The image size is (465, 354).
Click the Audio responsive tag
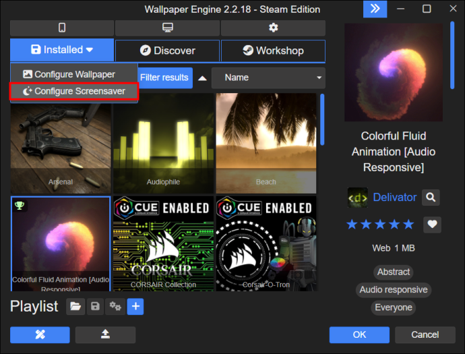[394, 290]
